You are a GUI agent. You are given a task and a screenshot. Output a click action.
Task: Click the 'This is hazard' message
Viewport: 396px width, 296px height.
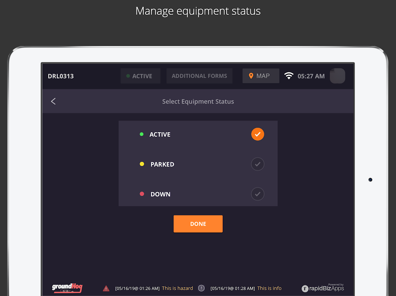pos(177,288)
